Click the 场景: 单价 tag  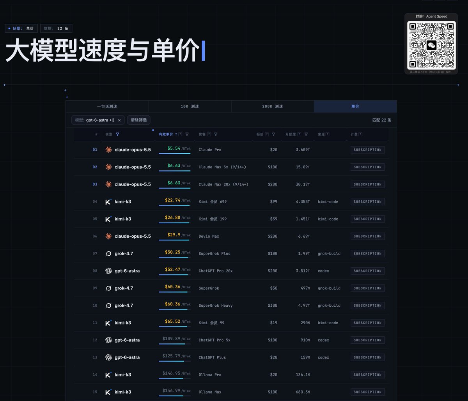click(x=21, y=28)
